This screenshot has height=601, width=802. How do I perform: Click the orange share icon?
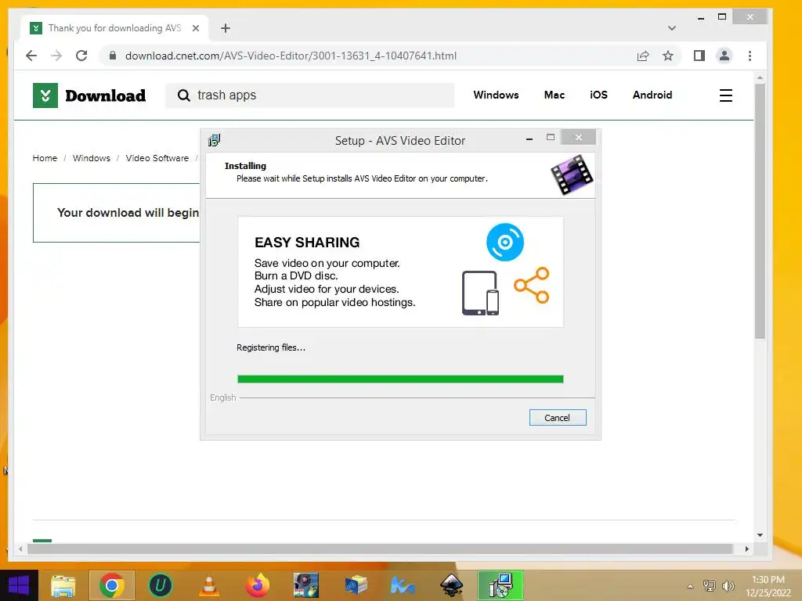tap(532, 285)
